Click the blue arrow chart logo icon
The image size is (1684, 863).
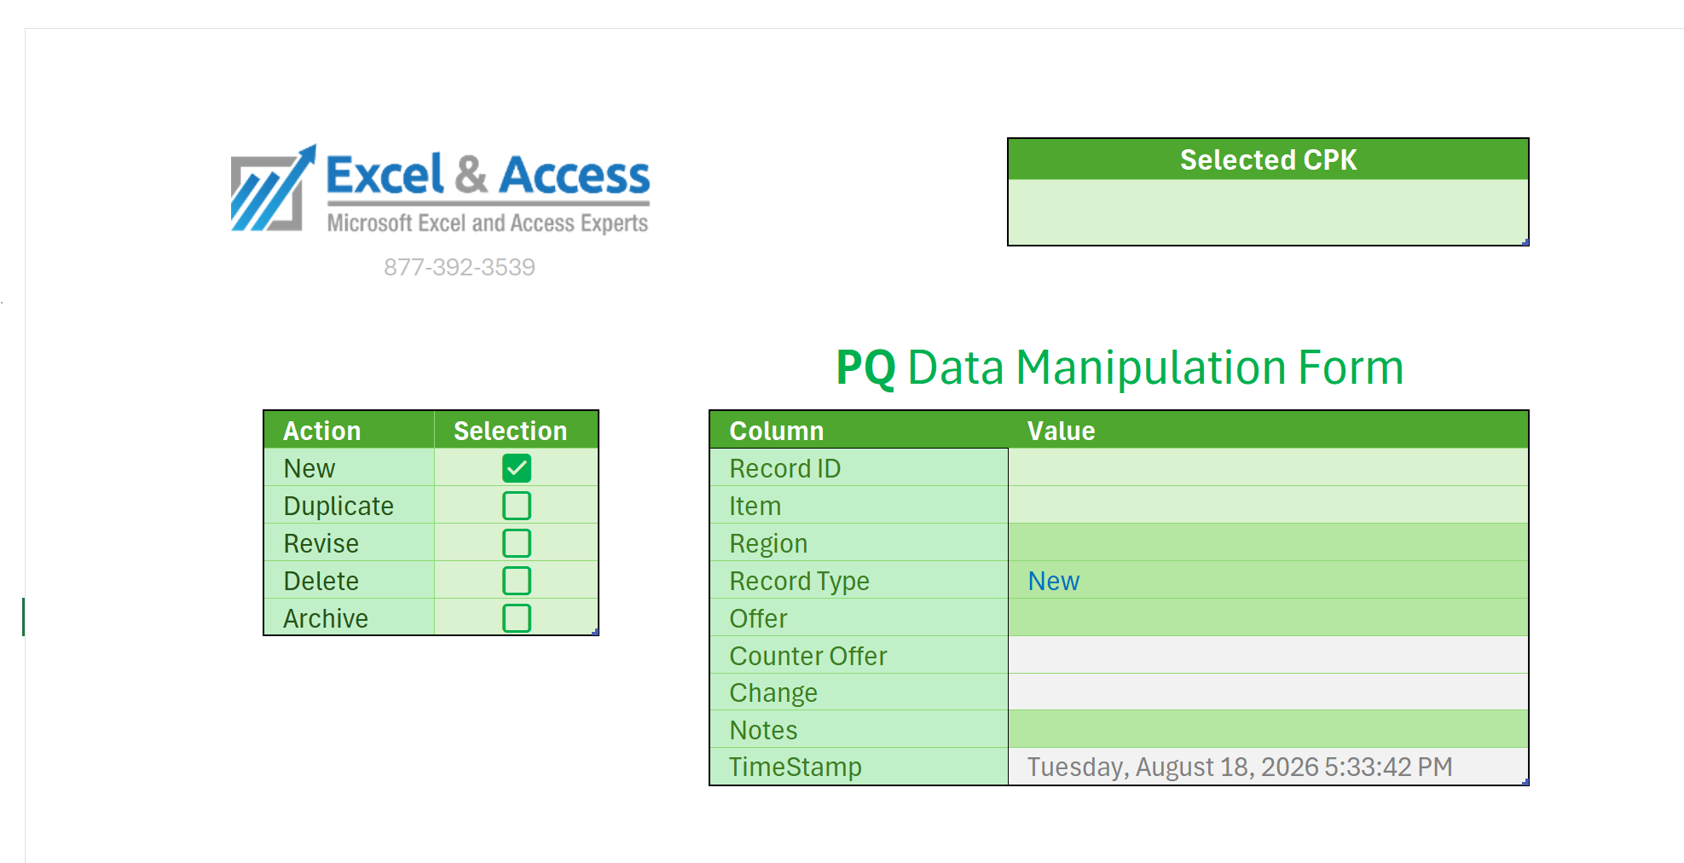tap(273, 188)
